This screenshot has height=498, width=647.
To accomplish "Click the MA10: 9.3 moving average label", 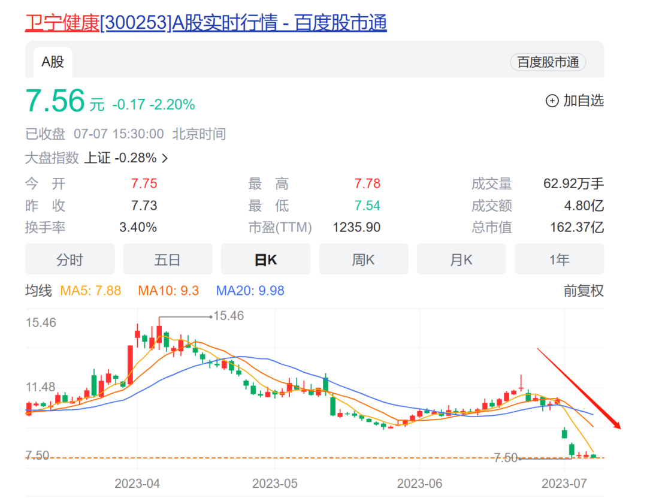I will 168,291.
